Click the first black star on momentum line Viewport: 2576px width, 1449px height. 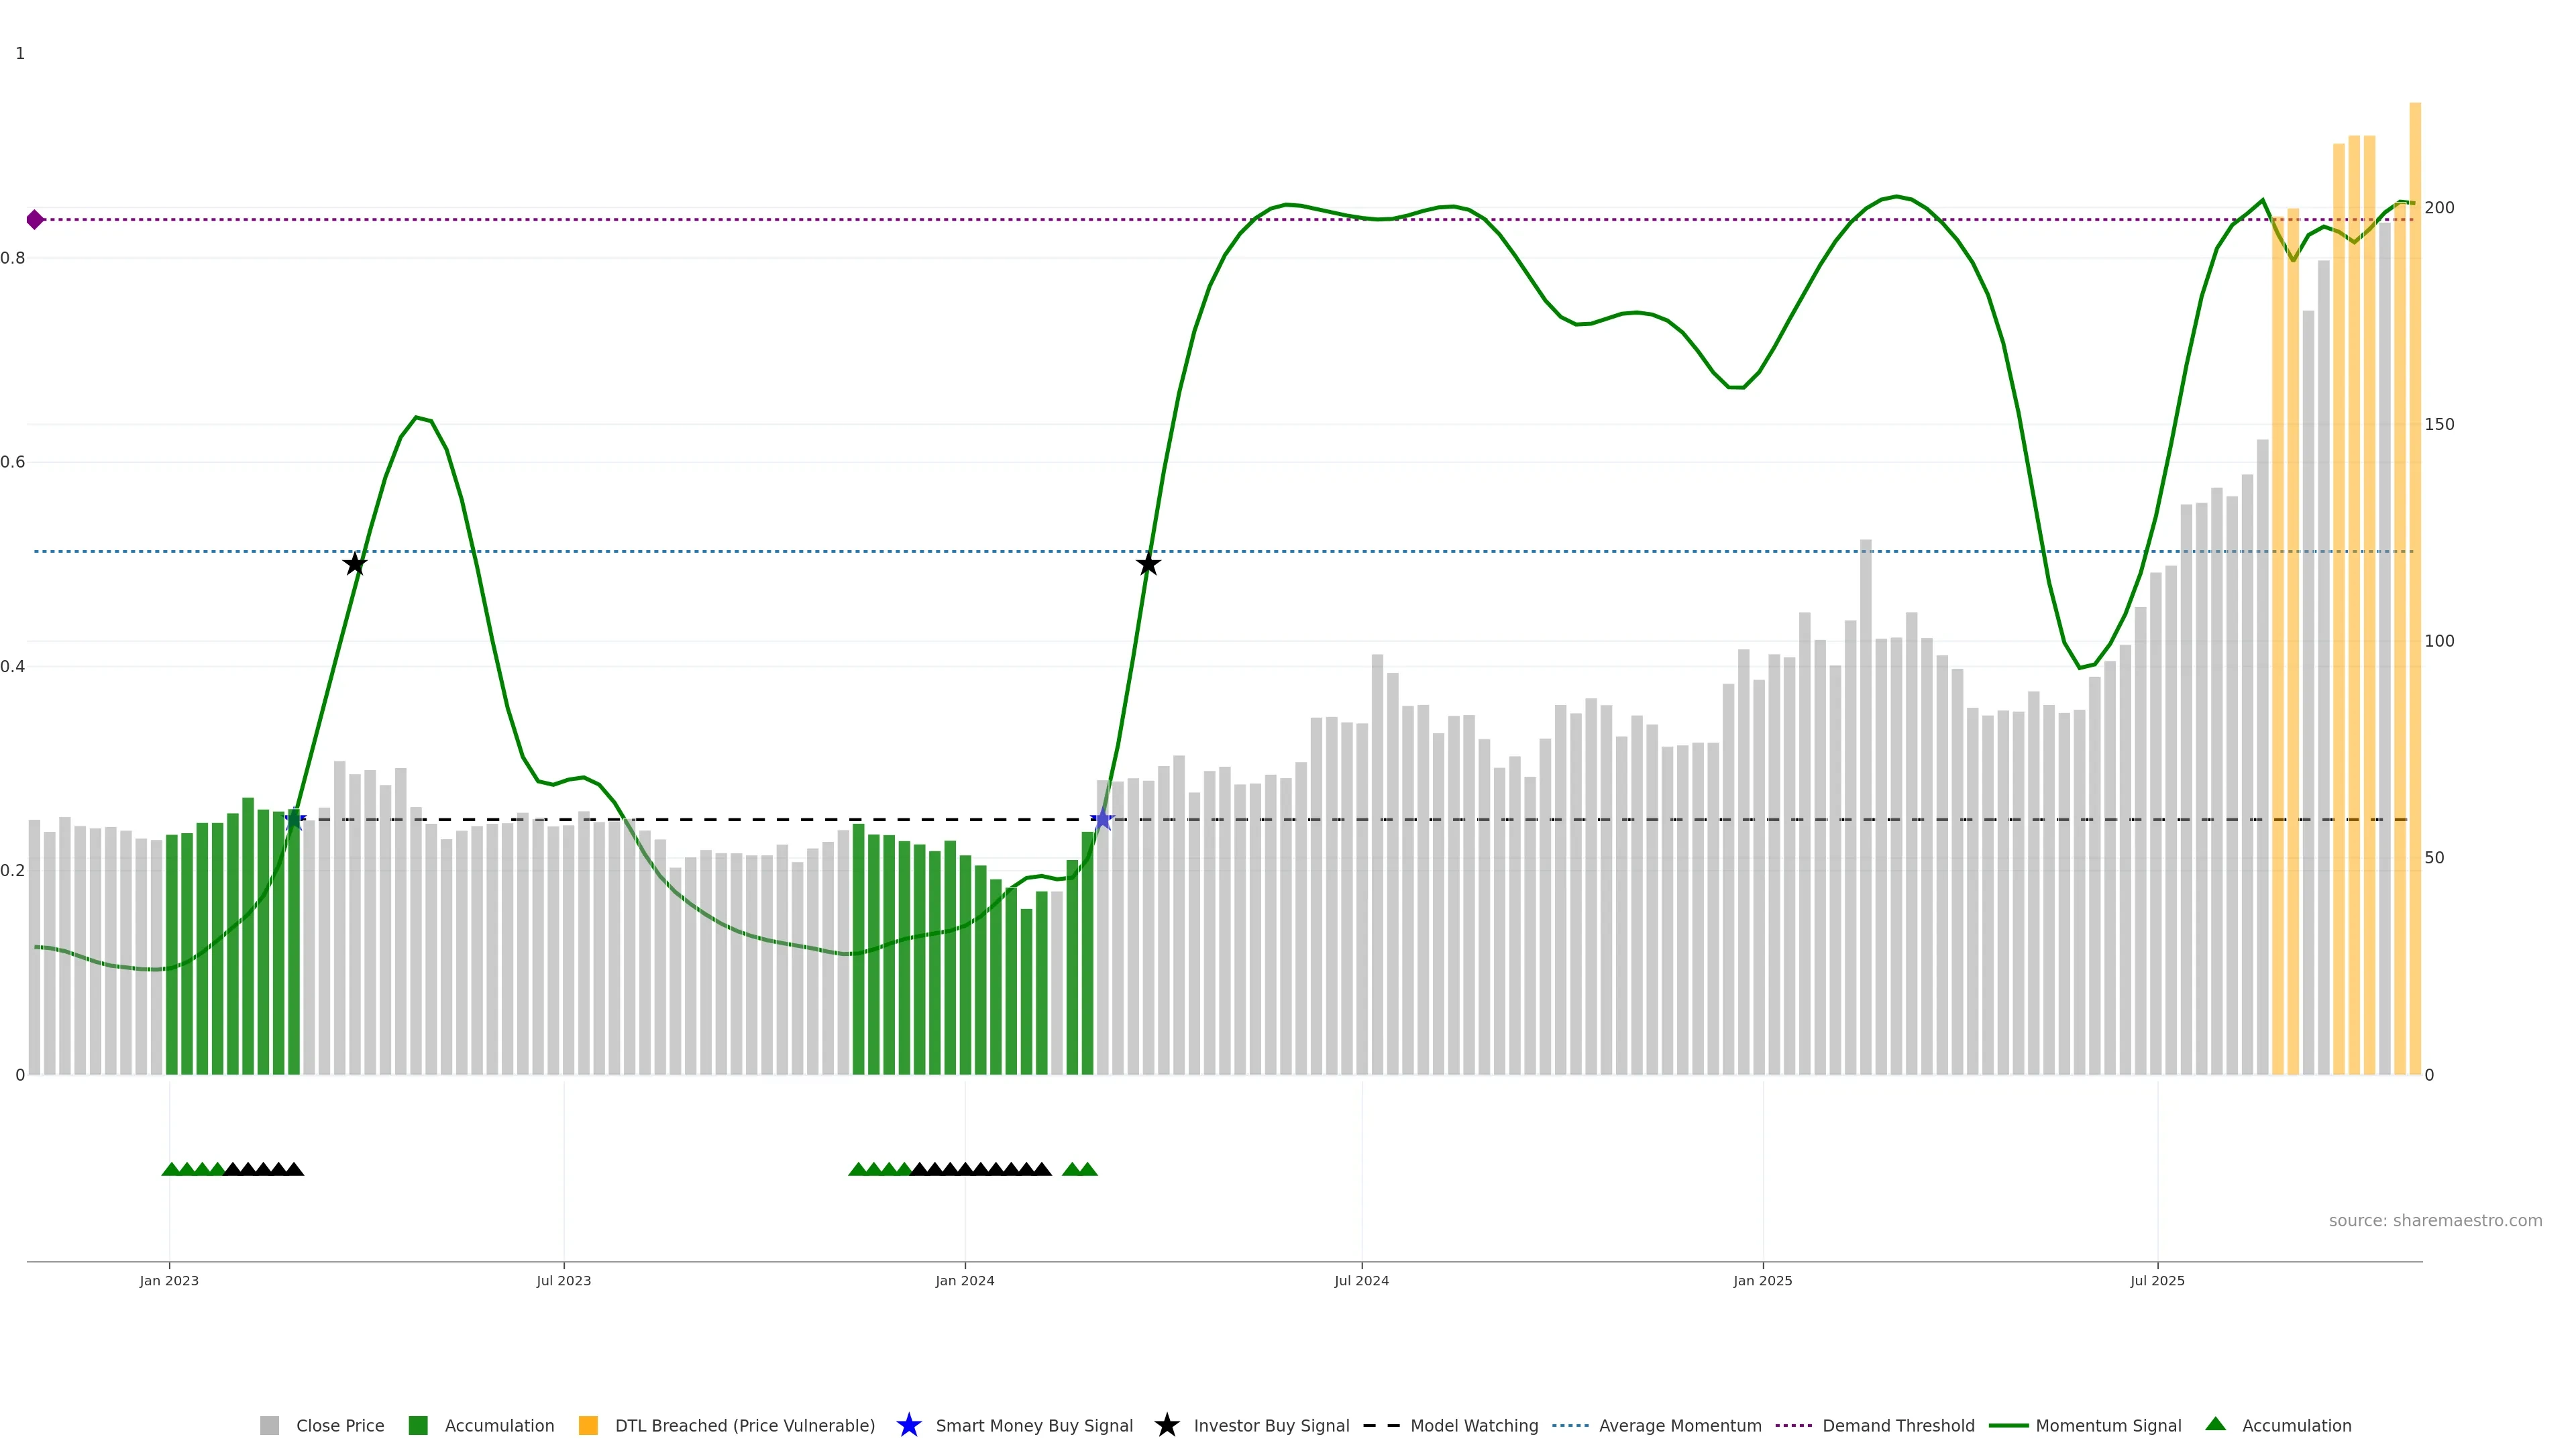(x=355, y=564)
